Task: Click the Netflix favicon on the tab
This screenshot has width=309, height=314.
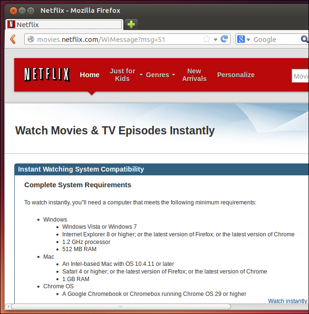Action: click(11, 24)
